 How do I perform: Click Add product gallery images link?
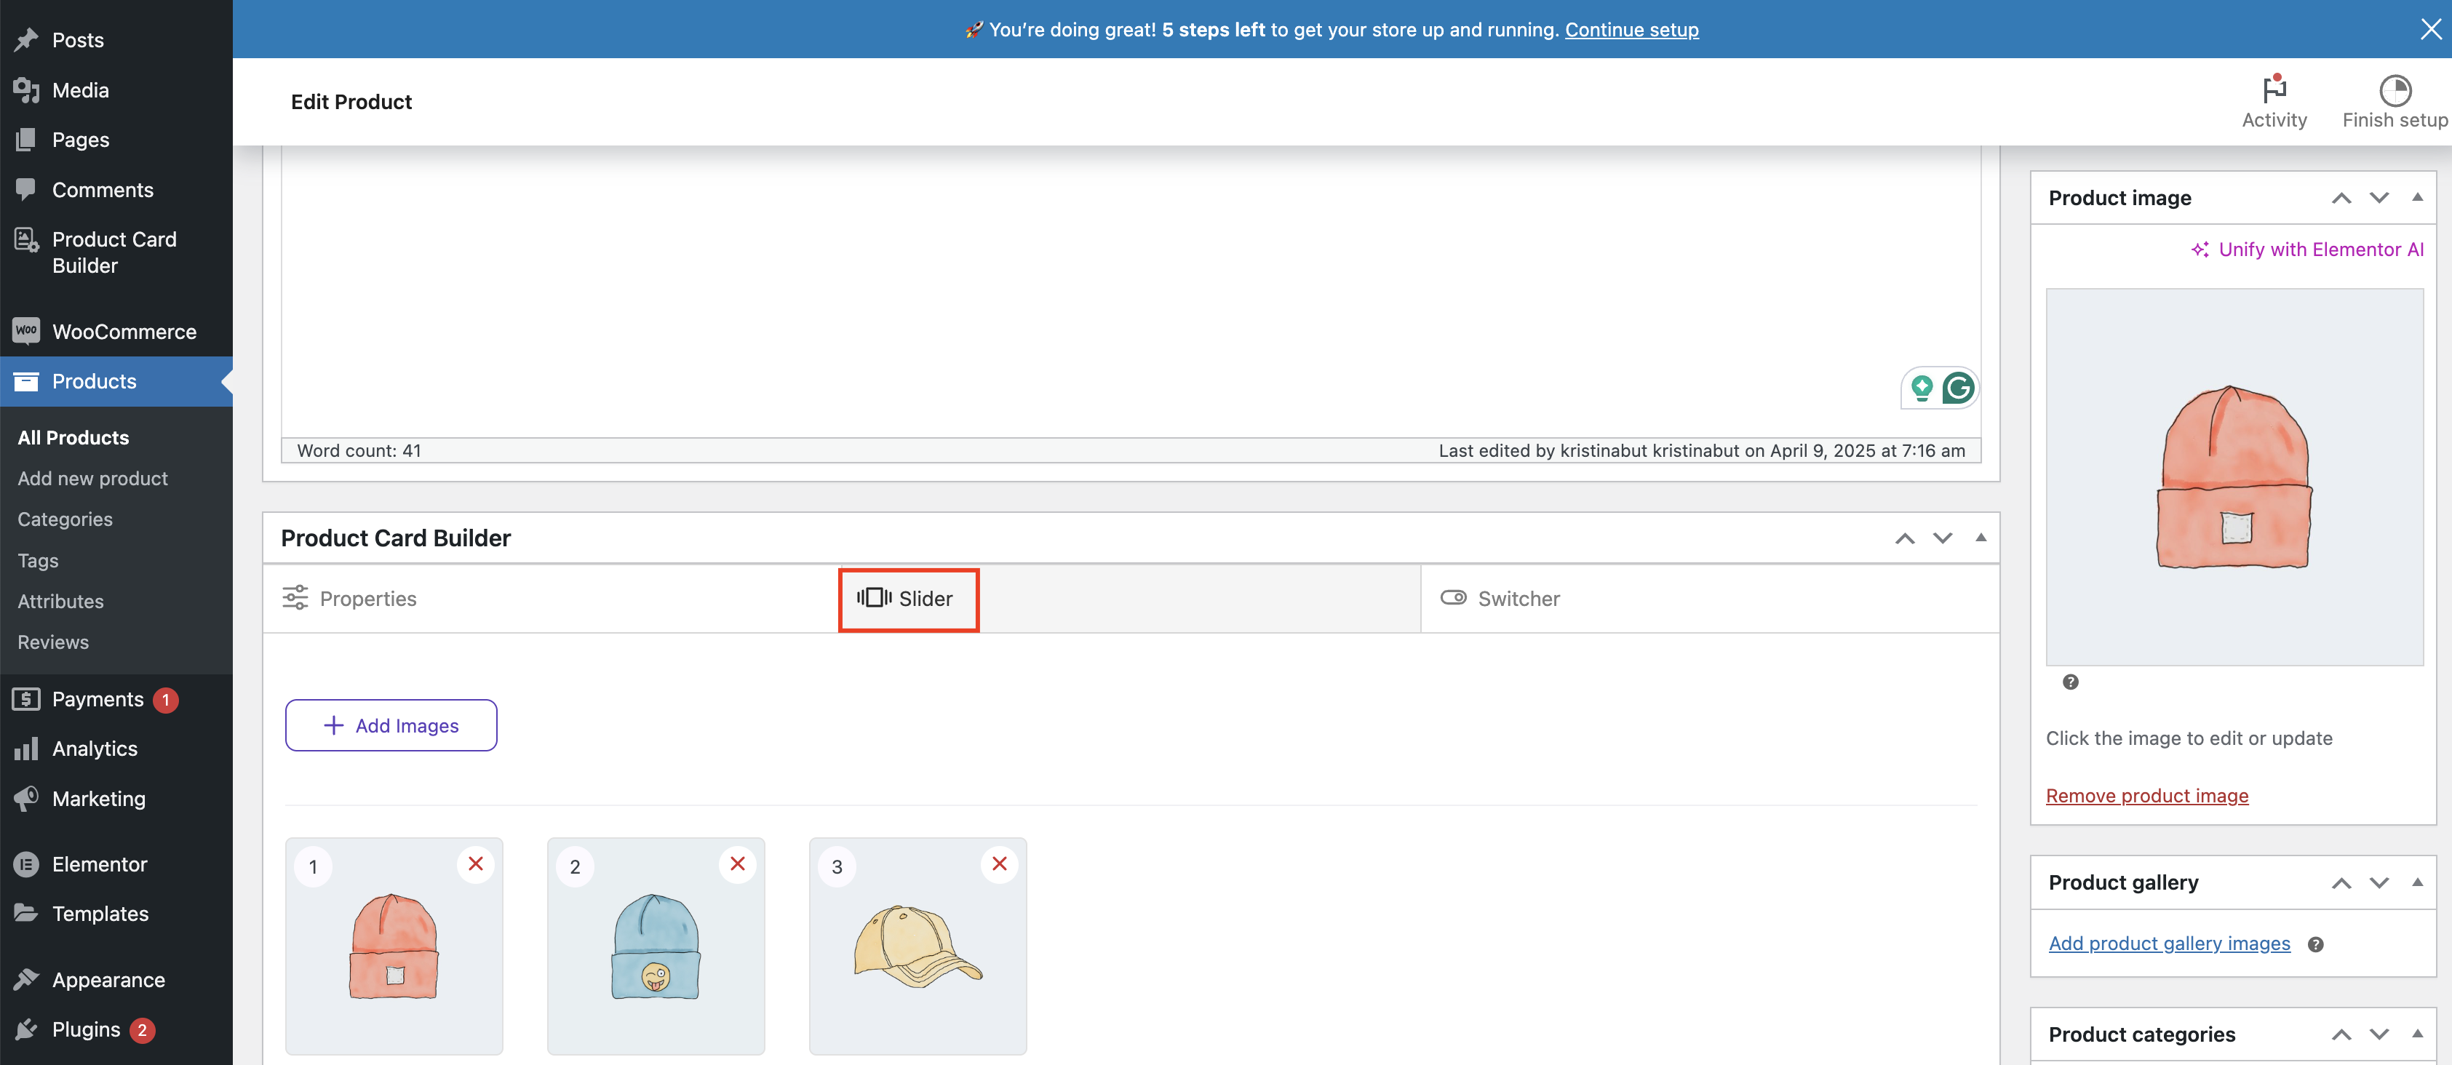2169,944
